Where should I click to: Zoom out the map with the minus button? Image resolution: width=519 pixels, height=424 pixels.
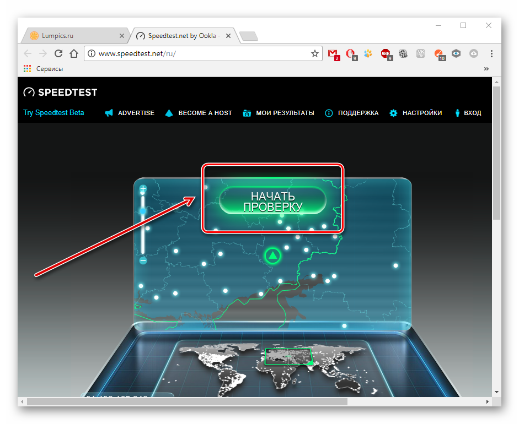click(143, 260)
